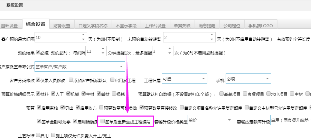Expand the 套餐升级价格类型 dropdown

(229, 120)
